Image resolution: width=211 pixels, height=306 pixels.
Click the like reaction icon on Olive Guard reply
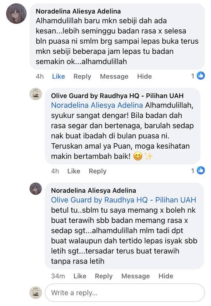(x=201, y=171)
